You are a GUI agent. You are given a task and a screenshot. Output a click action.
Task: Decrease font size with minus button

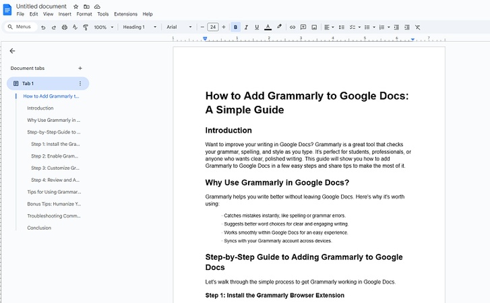click(x=202, y=27)
